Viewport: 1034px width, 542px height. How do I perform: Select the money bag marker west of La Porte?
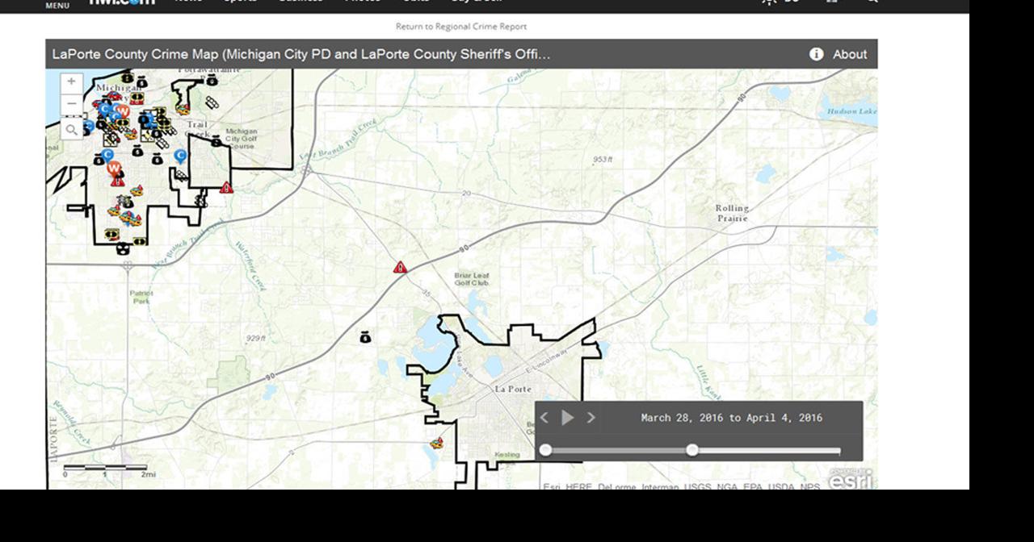click(x=365, y=337)
